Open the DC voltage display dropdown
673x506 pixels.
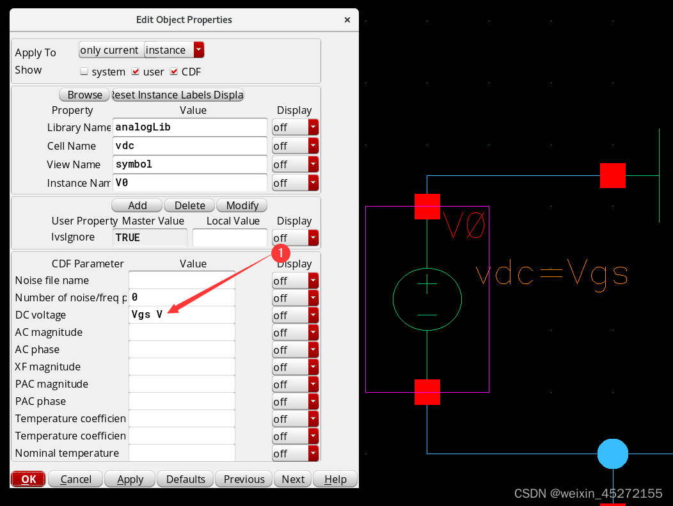point(313,315)
